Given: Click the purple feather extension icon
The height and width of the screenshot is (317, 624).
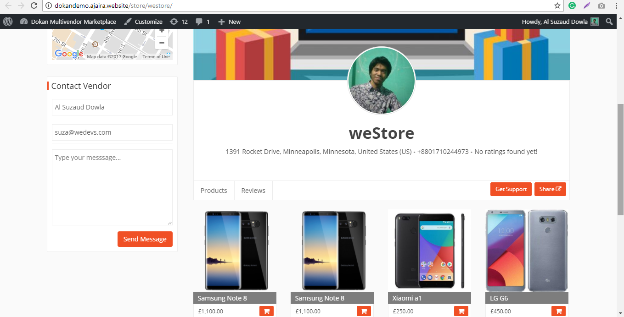Looking at the screenshot, I should click(x=586, y=6).
